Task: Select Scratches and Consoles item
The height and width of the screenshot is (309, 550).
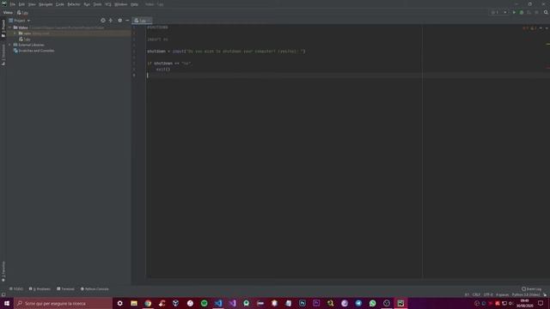Action: (34, 51)
